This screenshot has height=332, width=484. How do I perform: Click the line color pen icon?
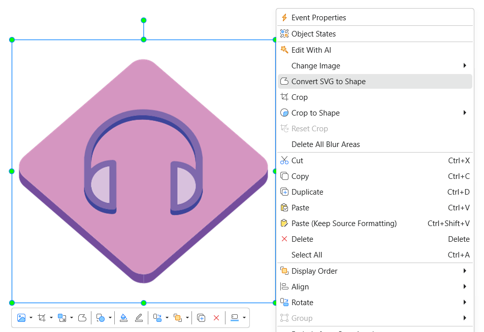[139, 318]
